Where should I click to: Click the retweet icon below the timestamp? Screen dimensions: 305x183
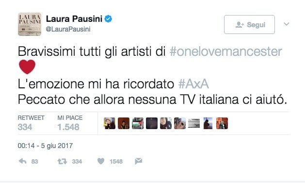[62, 161]
